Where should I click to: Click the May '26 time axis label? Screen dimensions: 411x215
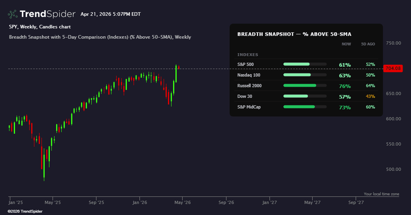tap(183, 202)
